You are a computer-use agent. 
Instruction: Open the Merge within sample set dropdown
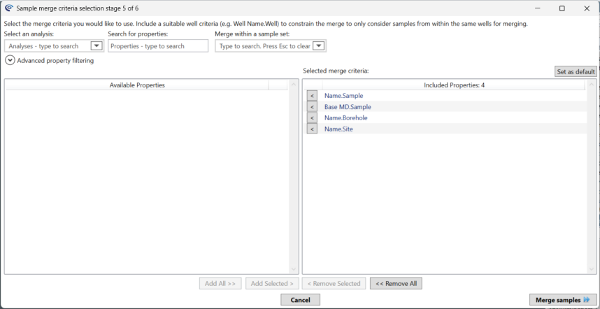pos(319,46)
